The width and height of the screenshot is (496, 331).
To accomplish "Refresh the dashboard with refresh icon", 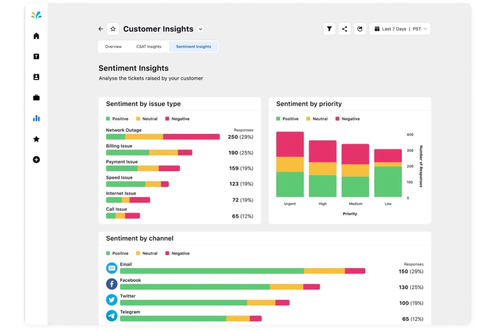I will (360, 29).
